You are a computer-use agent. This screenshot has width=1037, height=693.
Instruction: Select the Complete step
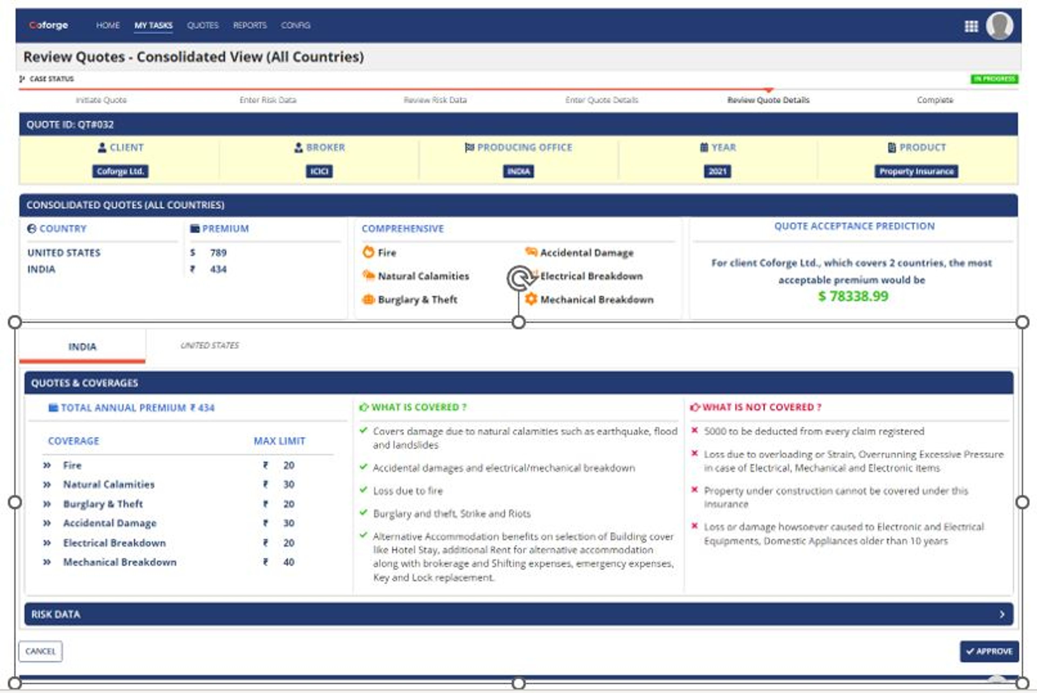[x=935, y=100]
